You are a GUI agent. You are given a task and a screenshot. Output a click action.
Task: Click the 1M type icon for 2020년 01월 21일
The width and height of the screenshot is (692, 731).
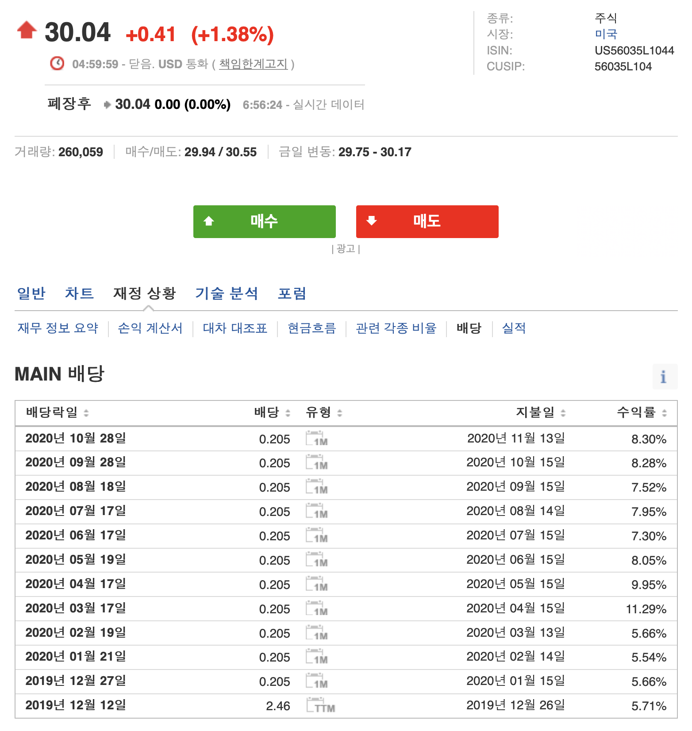[317, 657]
